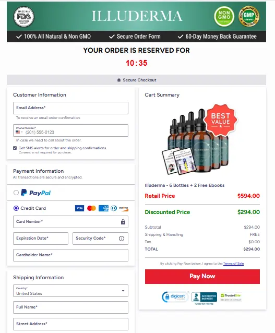Viewport: 275px width, 333px height.
Task: Select the Credit Card radio button
Action: click(x=16, y=208)
